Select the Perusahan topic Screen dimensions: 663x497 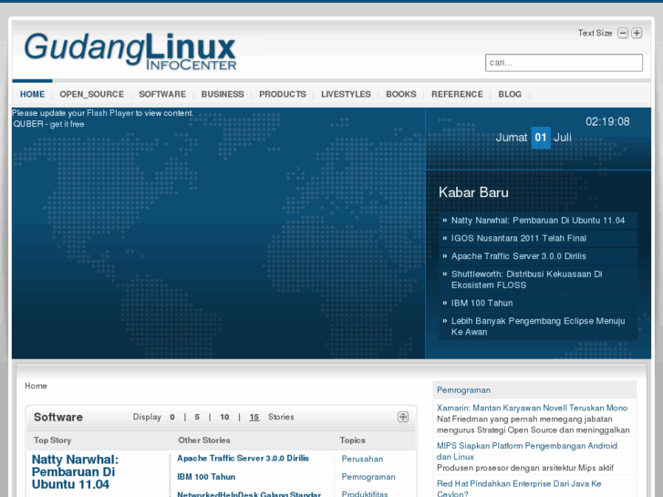(x=362, y=459)
